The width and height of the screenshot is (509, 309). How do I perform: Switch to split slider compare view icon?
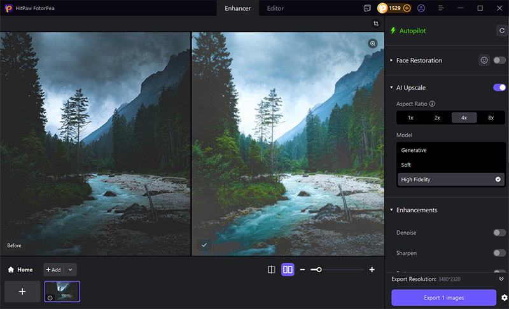(272, 270)
